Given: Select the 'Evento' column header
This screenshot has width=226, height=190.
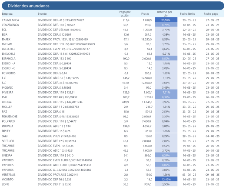Looking at the screenshot, I should click(42, 14).
